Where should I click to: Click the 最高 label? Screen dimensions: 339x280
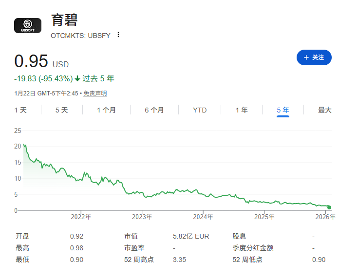pyautogui.click(x=22, y=248)
